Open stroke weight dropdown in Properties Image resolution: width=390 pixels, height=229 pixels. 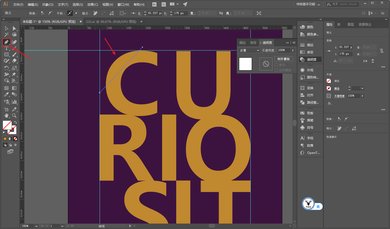pos(362,88)
